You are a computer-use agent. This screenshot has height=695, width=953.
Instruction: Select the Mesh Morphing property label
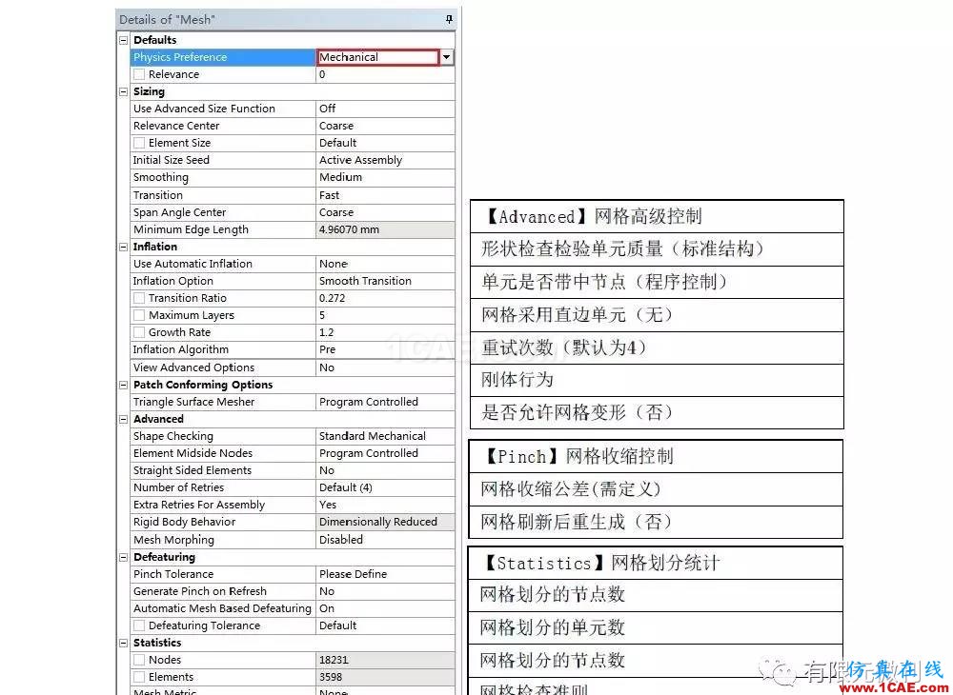[x=173, y=540]
